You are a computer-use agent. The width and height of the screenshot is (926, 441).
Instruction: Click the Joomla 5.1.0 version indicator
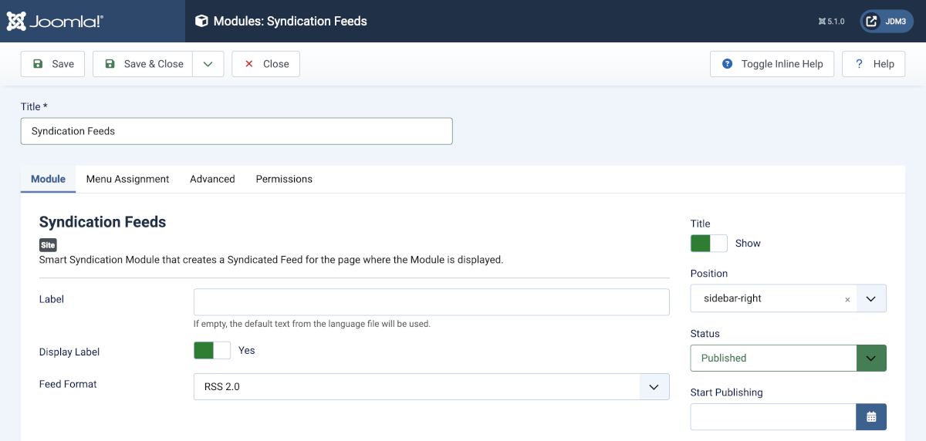[831, 22]
